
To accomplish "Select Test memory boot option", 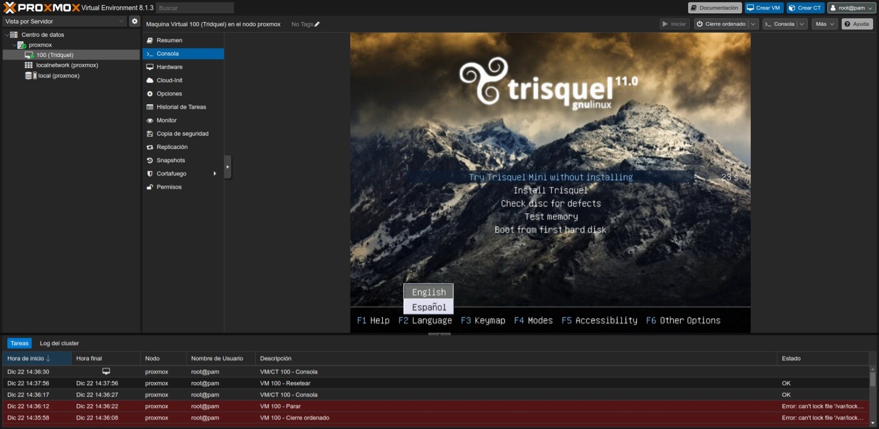I will click(551, 217).
